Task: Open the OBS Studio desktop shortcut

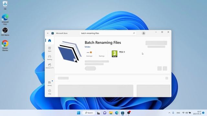Action: (x=5, y=32)
